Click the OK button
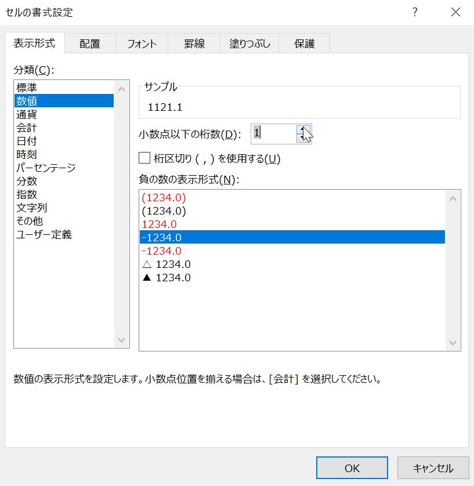The width and height of the screenshot is (474, 486). click(x=351, y=467)
